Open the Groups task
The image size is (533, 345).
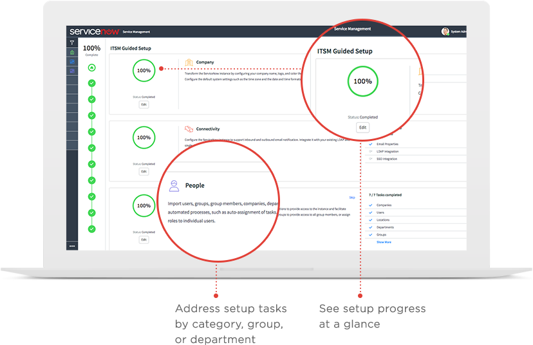[381, 235]
